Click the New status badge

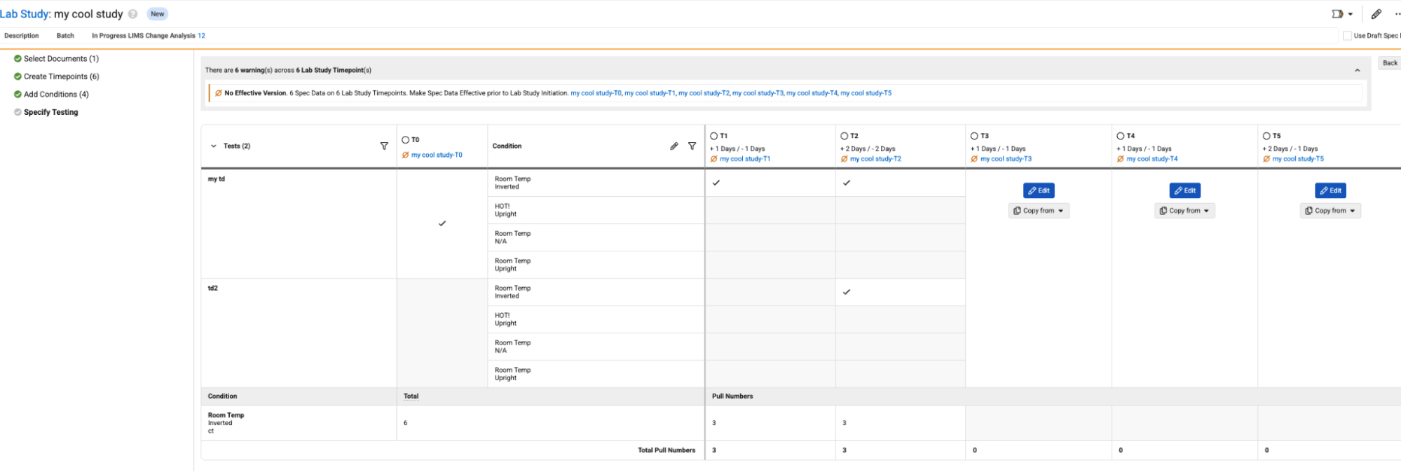(158, 14)
